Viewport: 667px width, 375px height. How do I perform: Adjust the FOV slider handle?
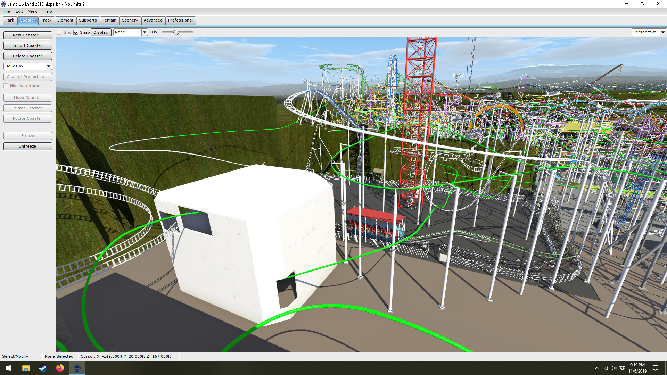176,32
